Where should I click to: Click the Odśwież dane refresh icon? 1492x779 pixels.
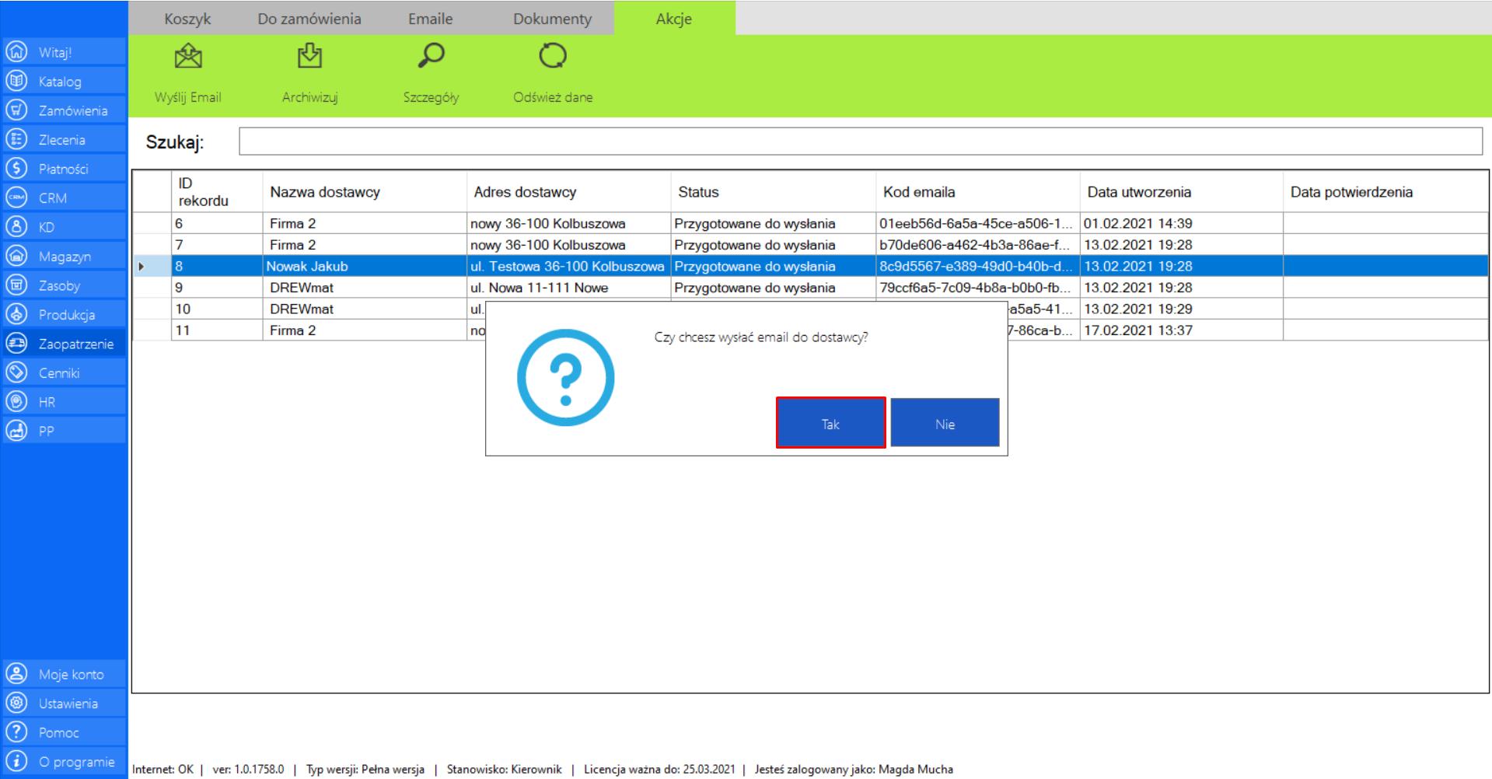(x=553, y=57)
